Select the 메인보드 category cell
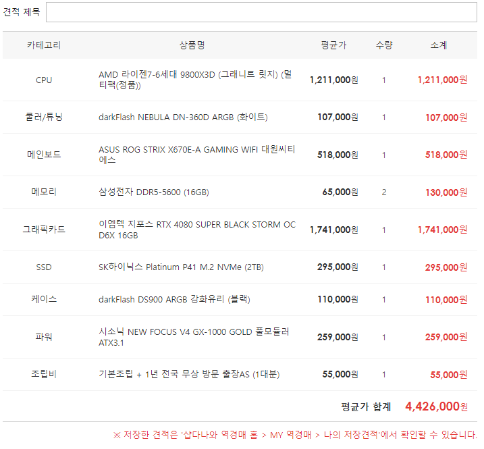Viewport: 484px width, 449px height. point(44,155)
